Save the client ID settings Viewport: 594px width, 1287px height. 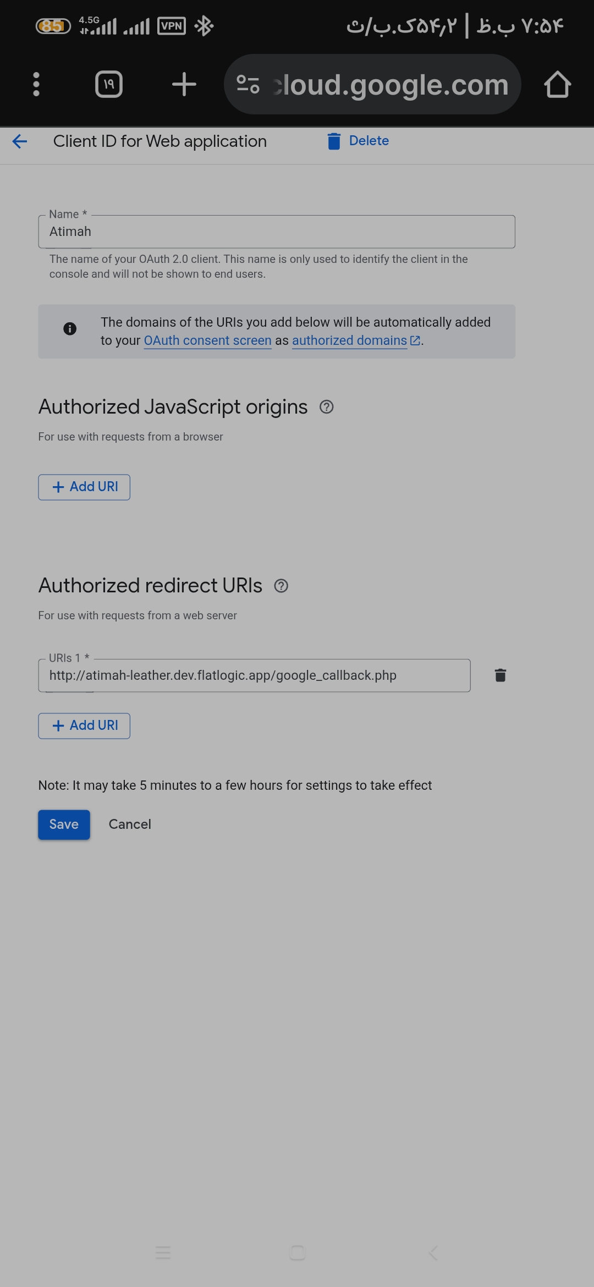click(64, 824)
